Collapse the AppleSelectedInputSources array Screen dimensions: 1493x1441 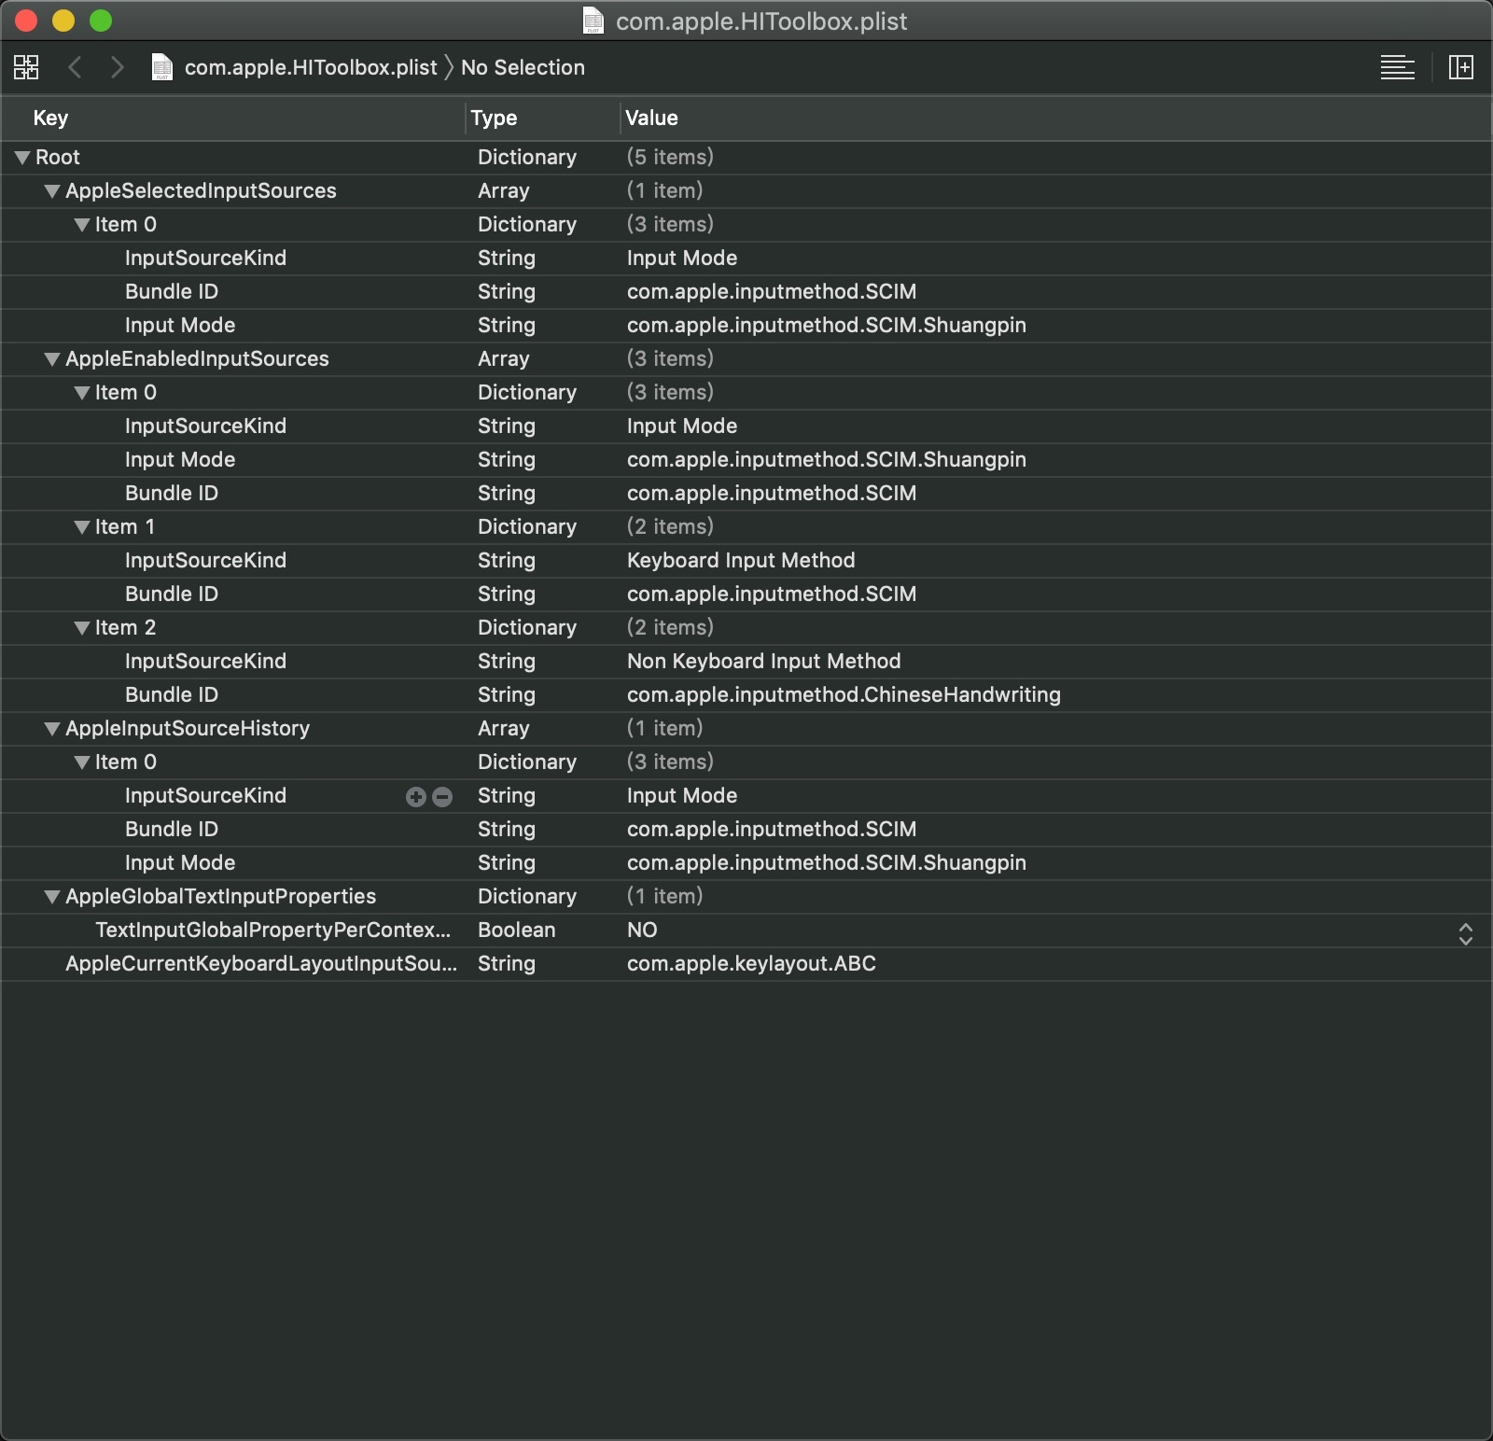52,191
